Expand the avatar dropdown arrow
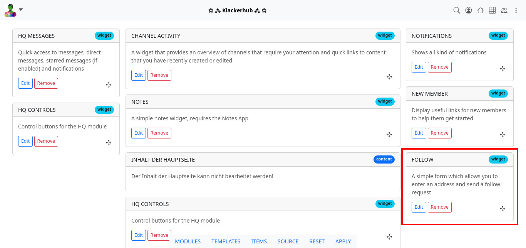Screen dimensions: 526x248 point(21,10)
